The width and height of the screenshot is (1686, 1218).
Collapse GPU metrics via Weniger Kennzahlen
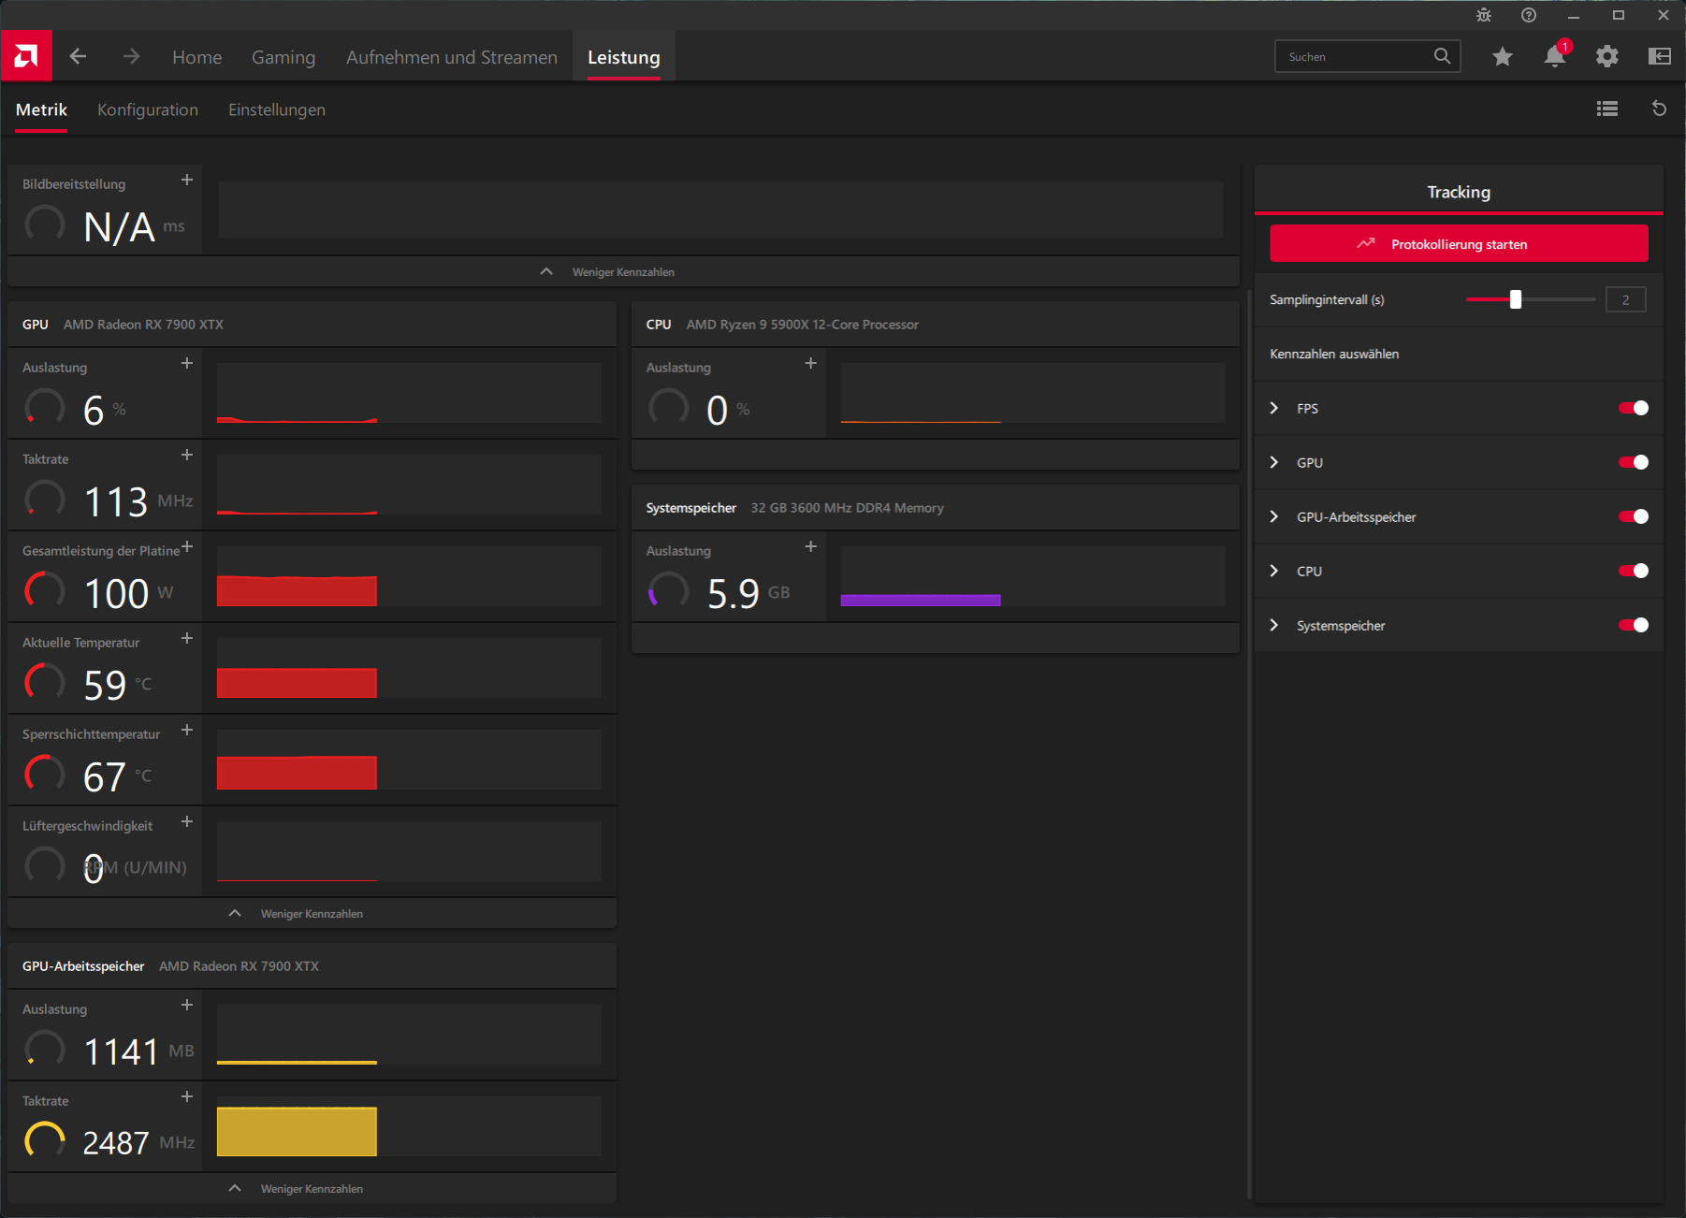[x=312, y=914]
